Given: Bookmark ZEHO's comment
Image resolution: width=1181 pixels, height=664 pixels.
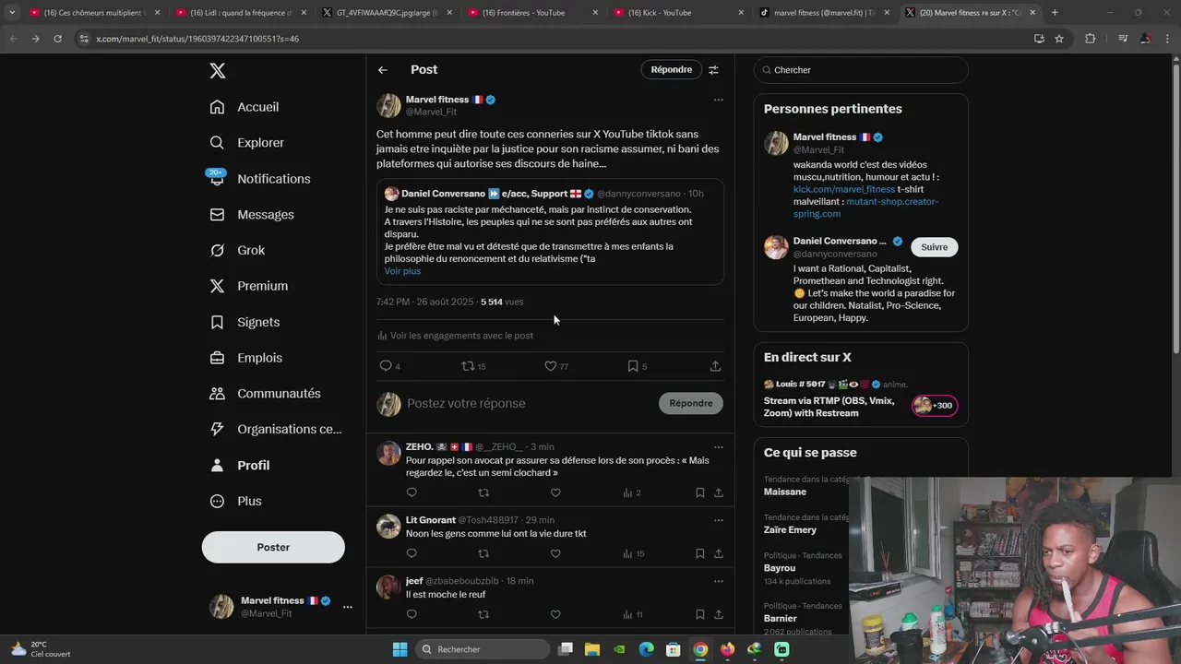Looking at the screenshot, I should (x=700, y=492).
